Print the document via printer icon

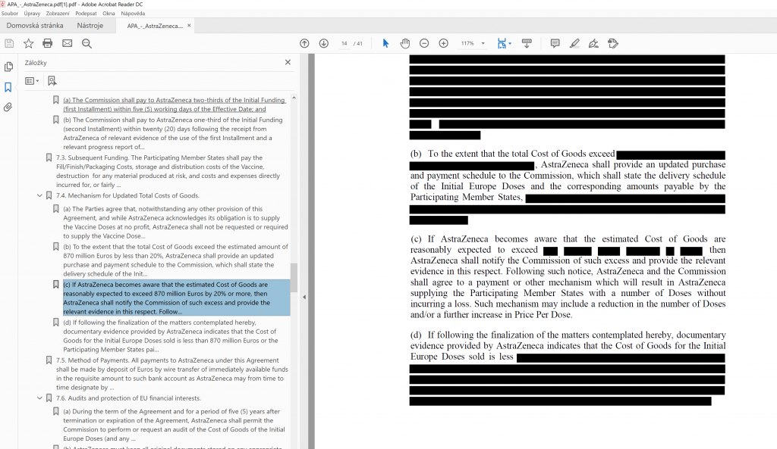(48, 43)
